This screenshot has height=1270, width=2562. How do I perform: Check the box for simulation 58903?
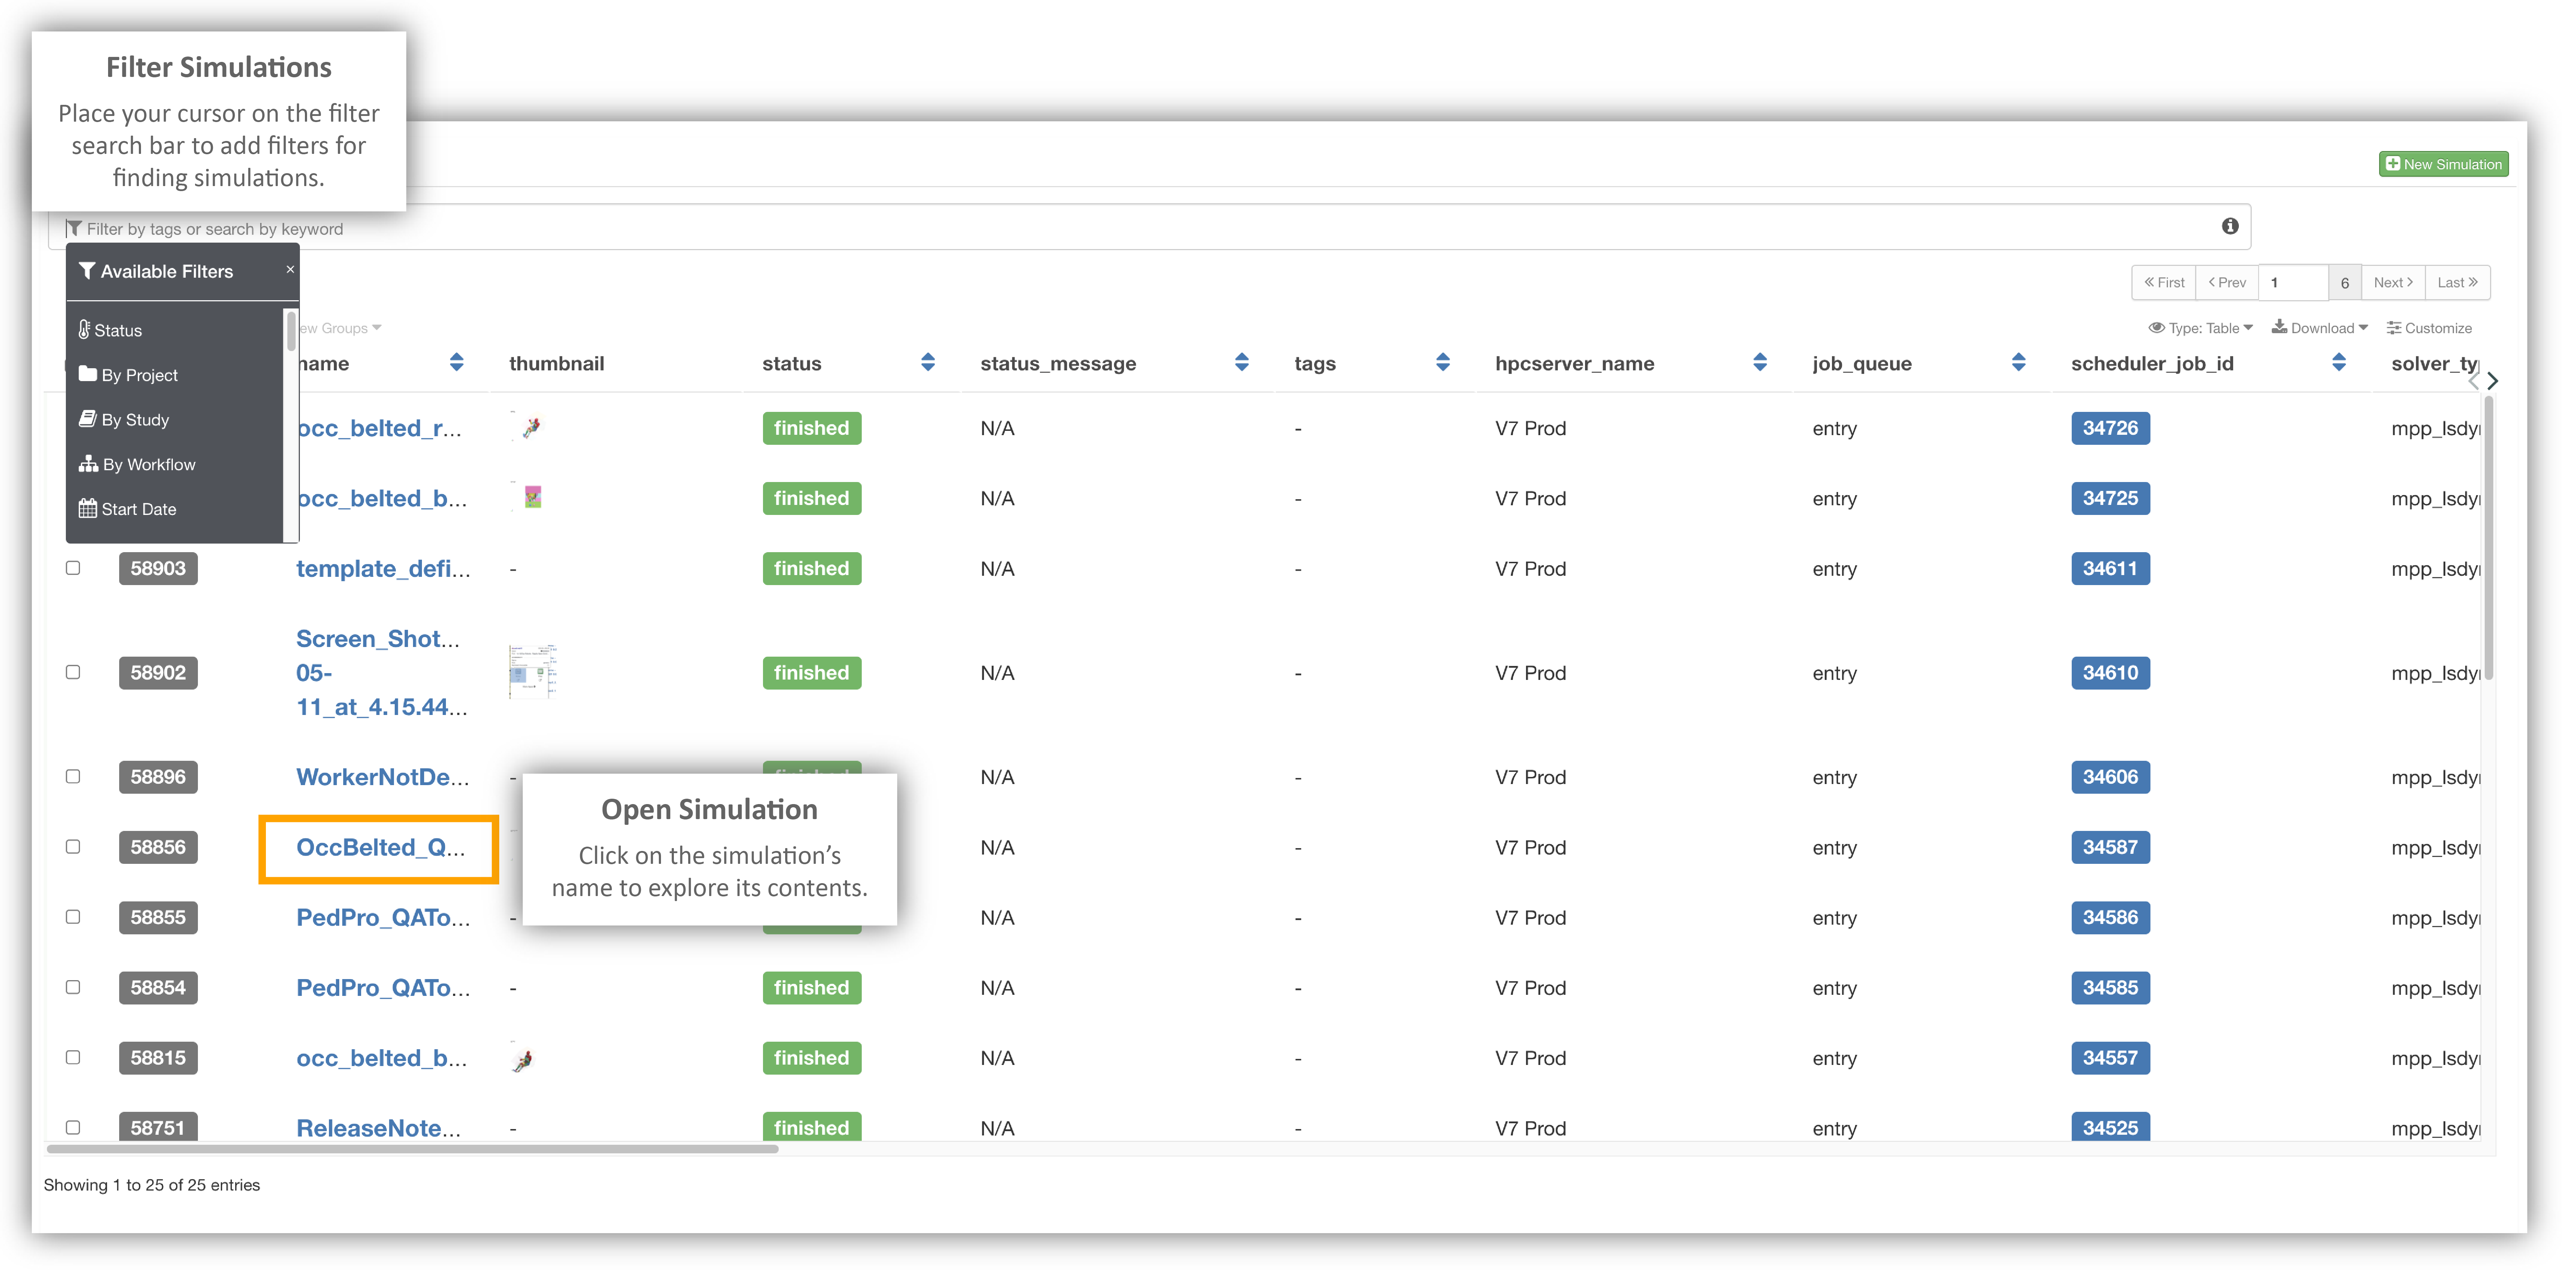point(73,568)
